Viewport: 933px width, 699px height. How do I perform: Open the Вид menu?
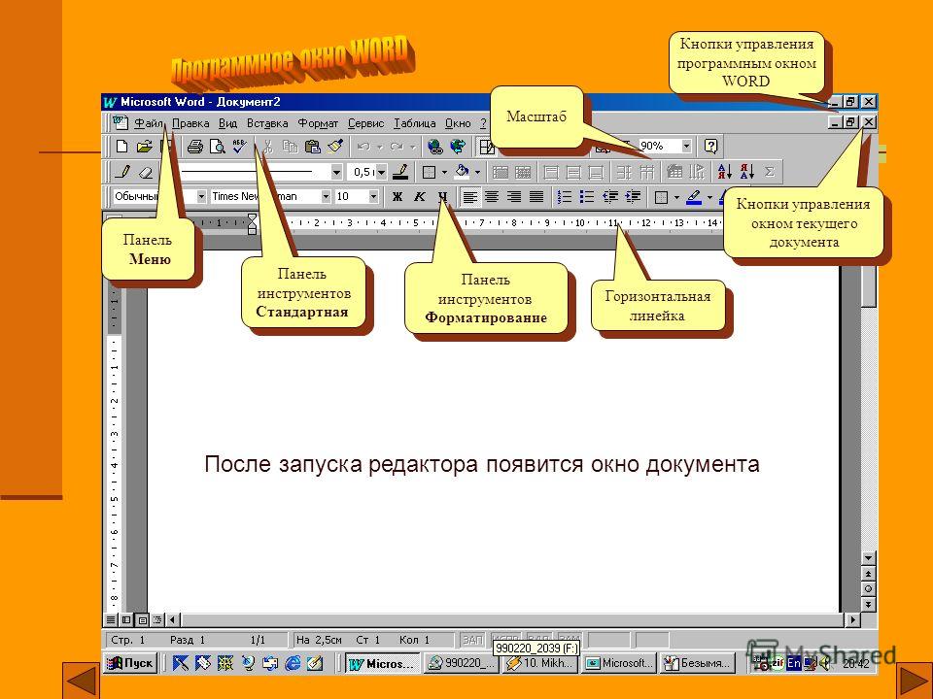coord(227,123)
